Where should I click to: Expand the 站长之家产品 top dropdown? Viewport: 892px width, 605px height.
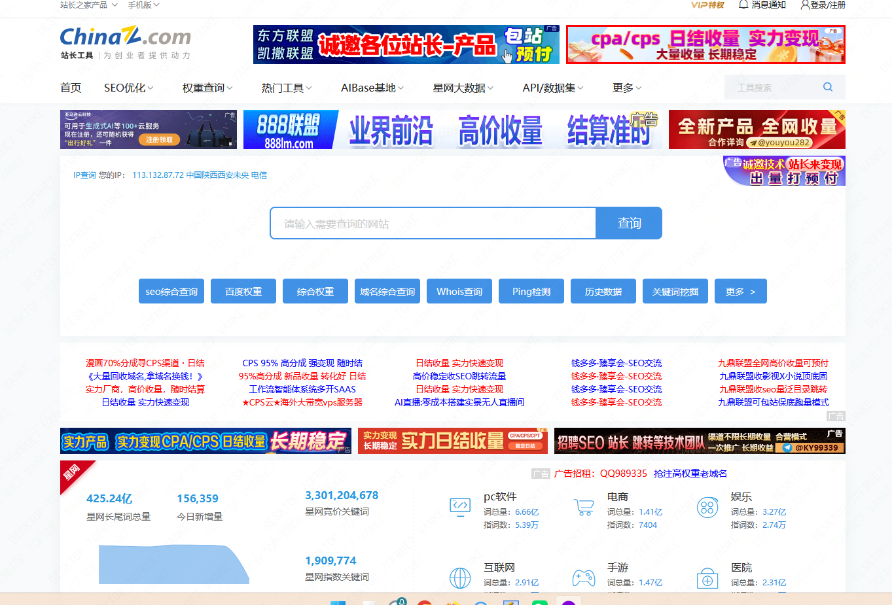tap(88, 5)
